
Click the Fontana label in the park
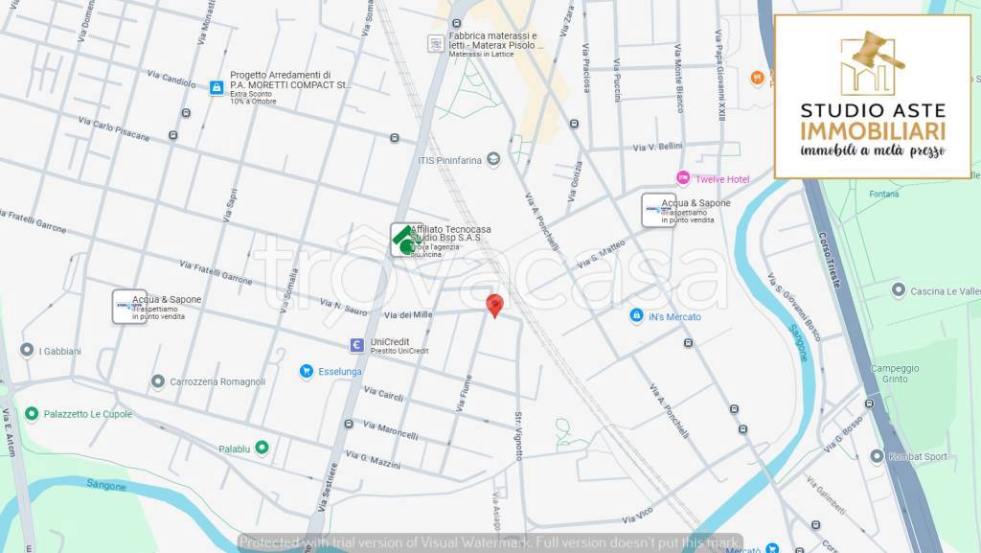coord(884,194)
